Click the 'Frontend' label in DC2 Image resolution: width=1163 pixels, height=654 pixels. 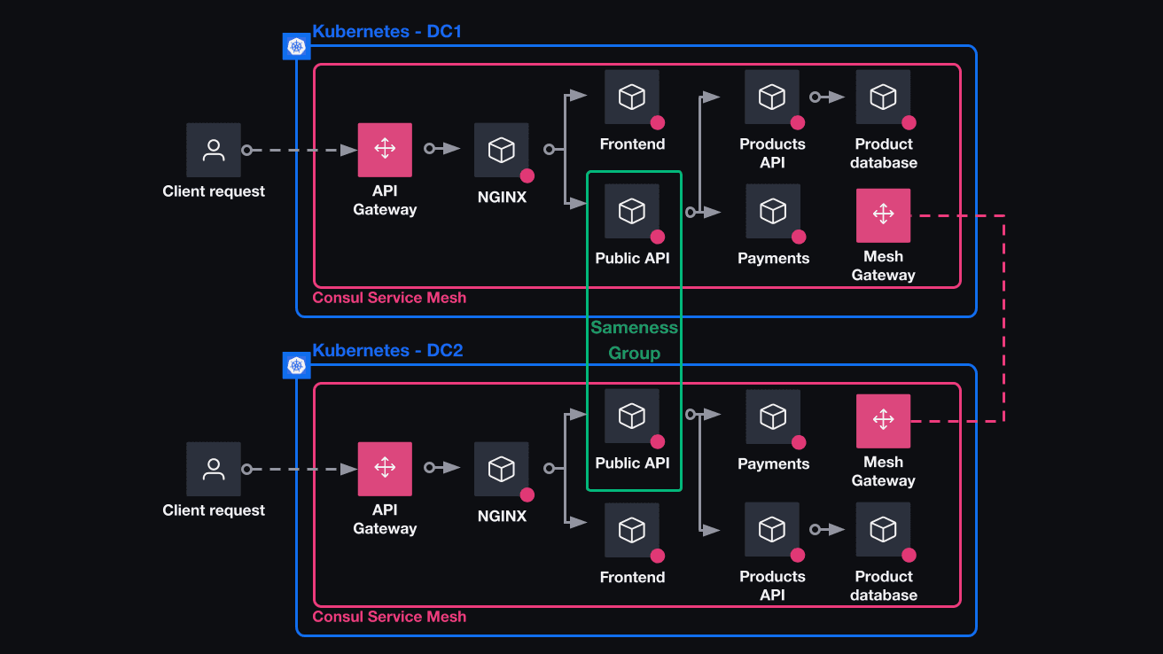[x=632, y=578]
